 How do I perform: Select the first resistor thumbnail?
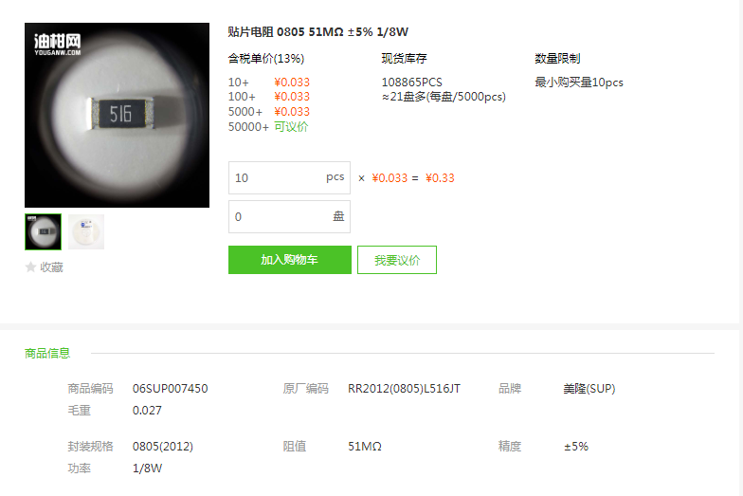pos(44,231)
